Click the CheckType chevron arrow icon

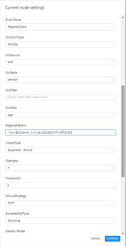(112, 150)
